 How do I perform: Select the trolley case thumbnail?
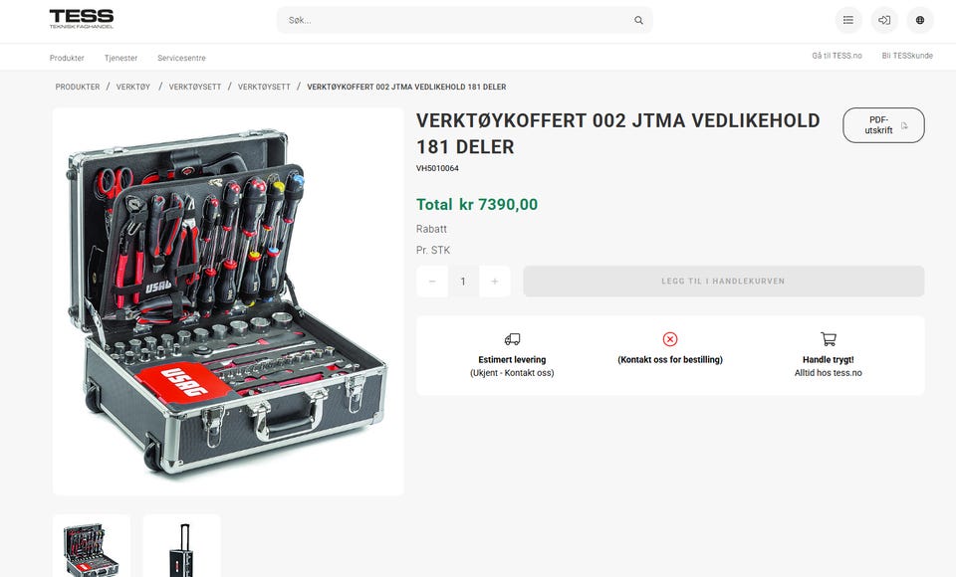181,546
